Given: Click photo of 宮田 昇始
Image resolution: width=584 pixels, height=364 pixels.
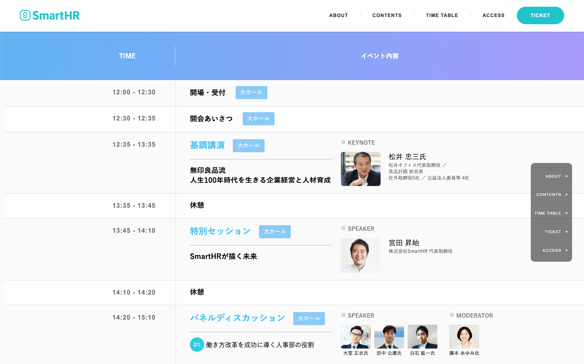Looking at the screenshot, I should tap(361, 255).
